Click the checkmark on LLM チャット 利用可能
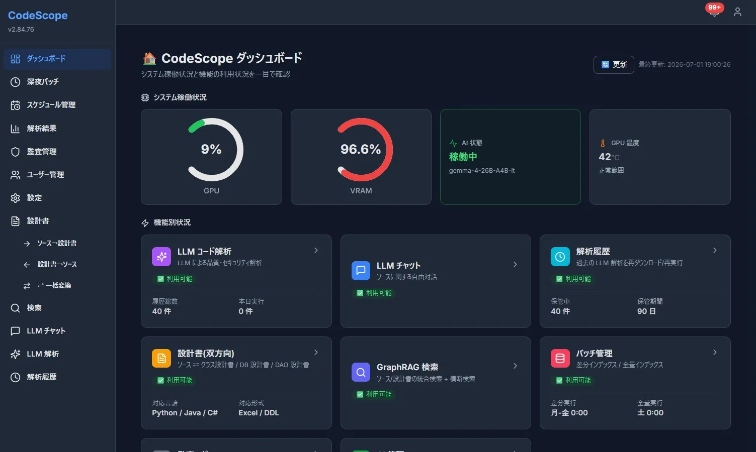 click(x=360, y=293)
